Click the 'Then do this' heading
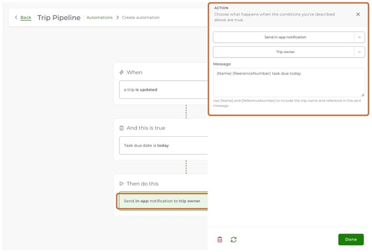 [143, 184]
